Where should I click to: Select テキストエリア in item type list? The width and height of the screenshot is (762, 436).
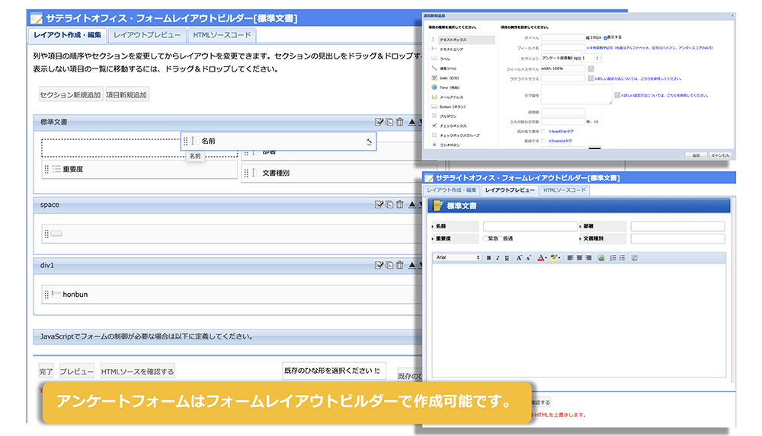pos(451,49)
